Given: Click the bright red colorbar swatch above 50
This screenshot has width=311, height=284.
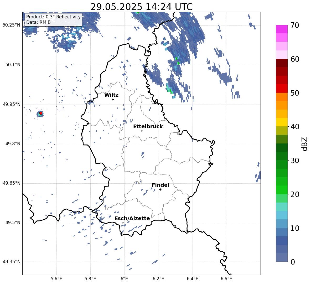Looking at the screenshot, I should 282,89.
